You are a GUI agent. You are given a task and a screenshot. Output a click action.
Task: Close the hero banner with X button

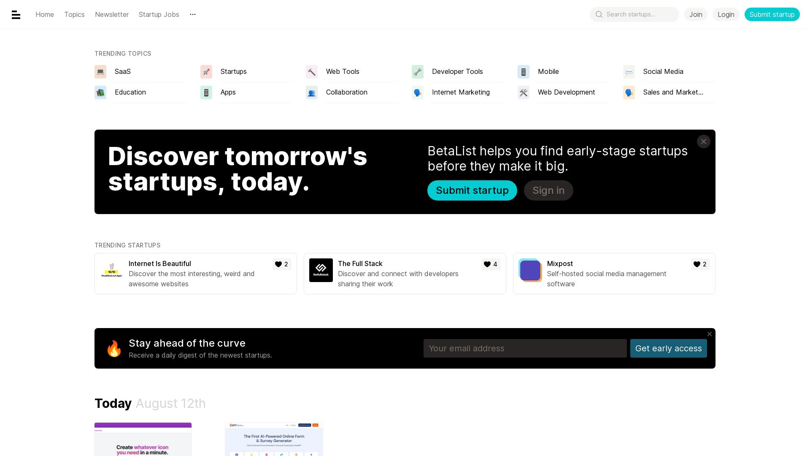pos(703,141)
